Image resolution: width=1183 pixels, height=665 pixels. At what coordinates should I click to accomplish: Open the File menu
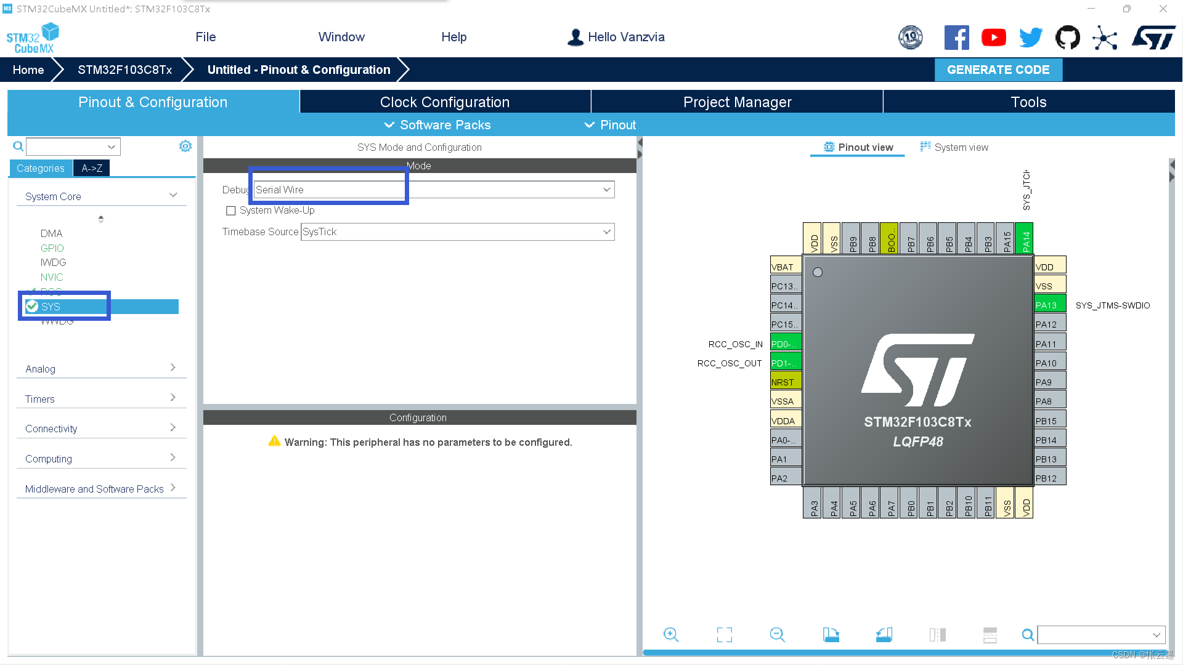[205, 37]
